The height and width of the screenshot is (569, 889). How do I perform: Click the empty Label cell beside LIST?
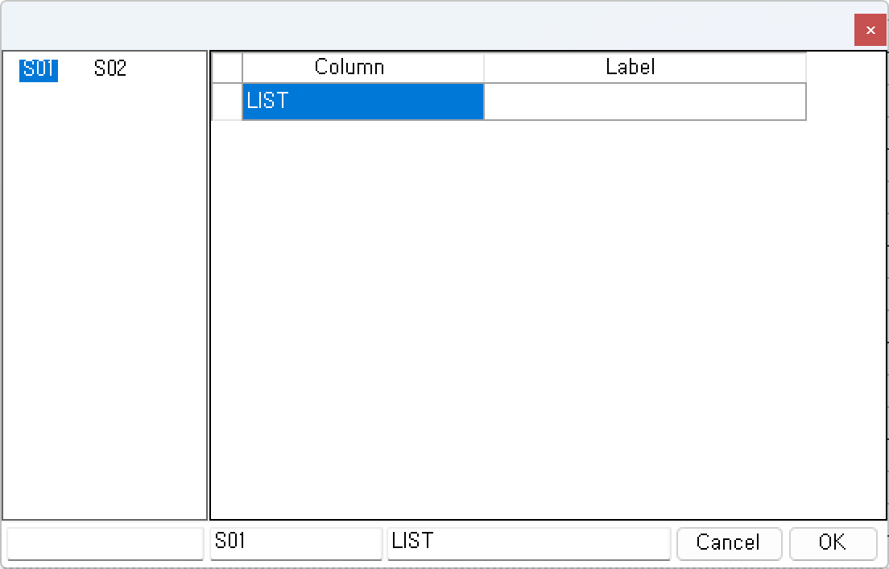644,102
